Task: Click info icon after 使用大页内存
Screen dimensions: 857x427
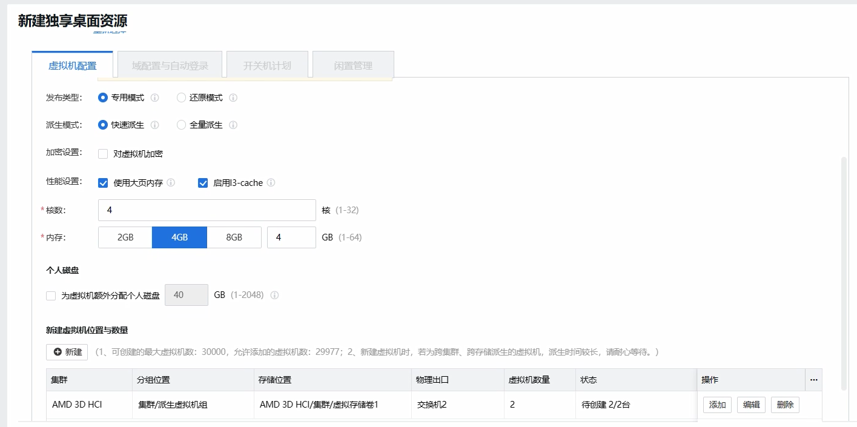Action: click(171, 182)
